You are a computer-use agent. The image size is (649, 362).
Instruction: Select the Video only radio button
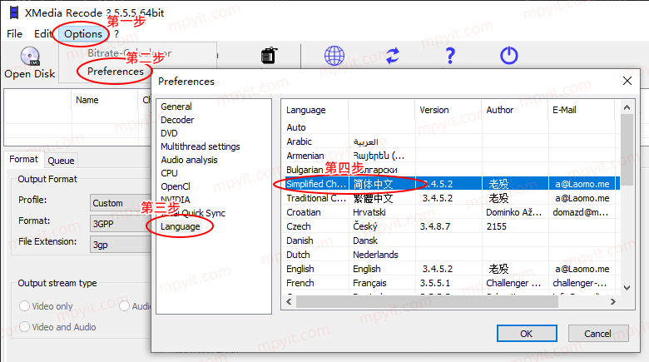tap(24, 306)
